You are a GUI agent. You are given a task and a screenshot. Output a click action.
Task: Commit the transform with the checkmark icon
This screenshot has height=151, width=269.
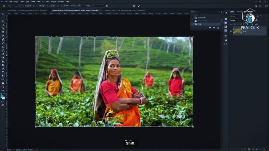point(139,6)
